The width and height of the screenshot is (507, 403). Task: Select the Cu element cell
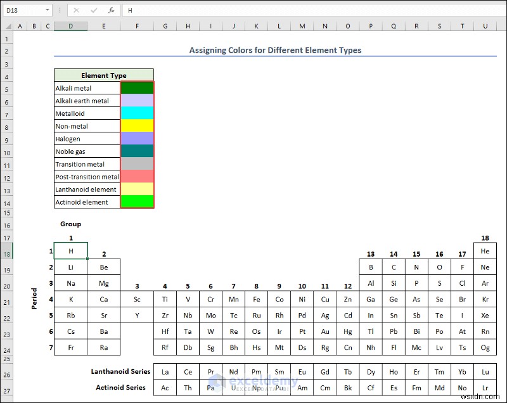[x=325, y=299]
